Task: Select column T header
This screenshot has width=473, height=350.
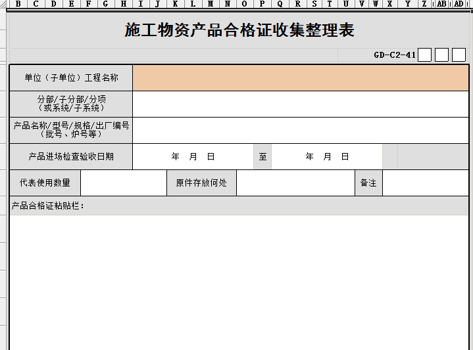Action: (x=330, y=4)
